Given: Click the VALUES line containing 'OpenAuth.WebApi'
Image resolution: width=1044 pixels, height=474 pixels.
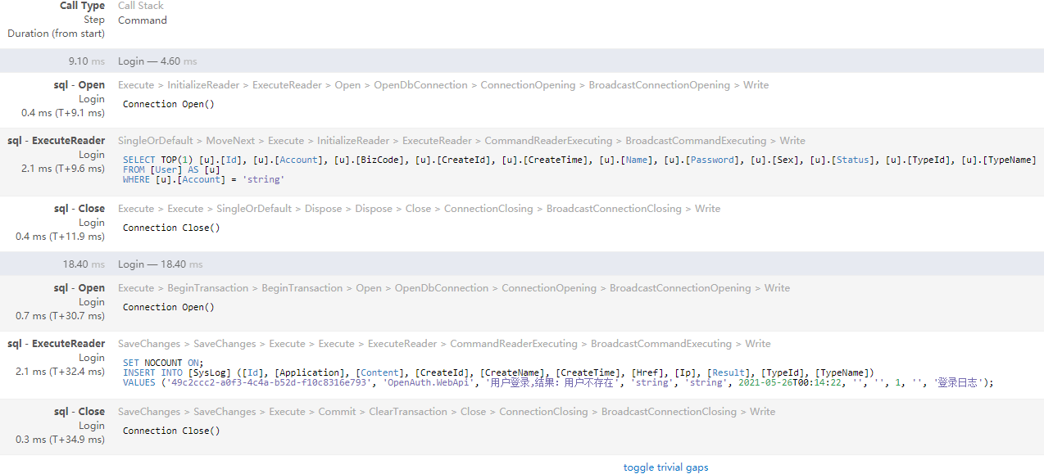Looking at the screenshot, I should coord(557,382).
